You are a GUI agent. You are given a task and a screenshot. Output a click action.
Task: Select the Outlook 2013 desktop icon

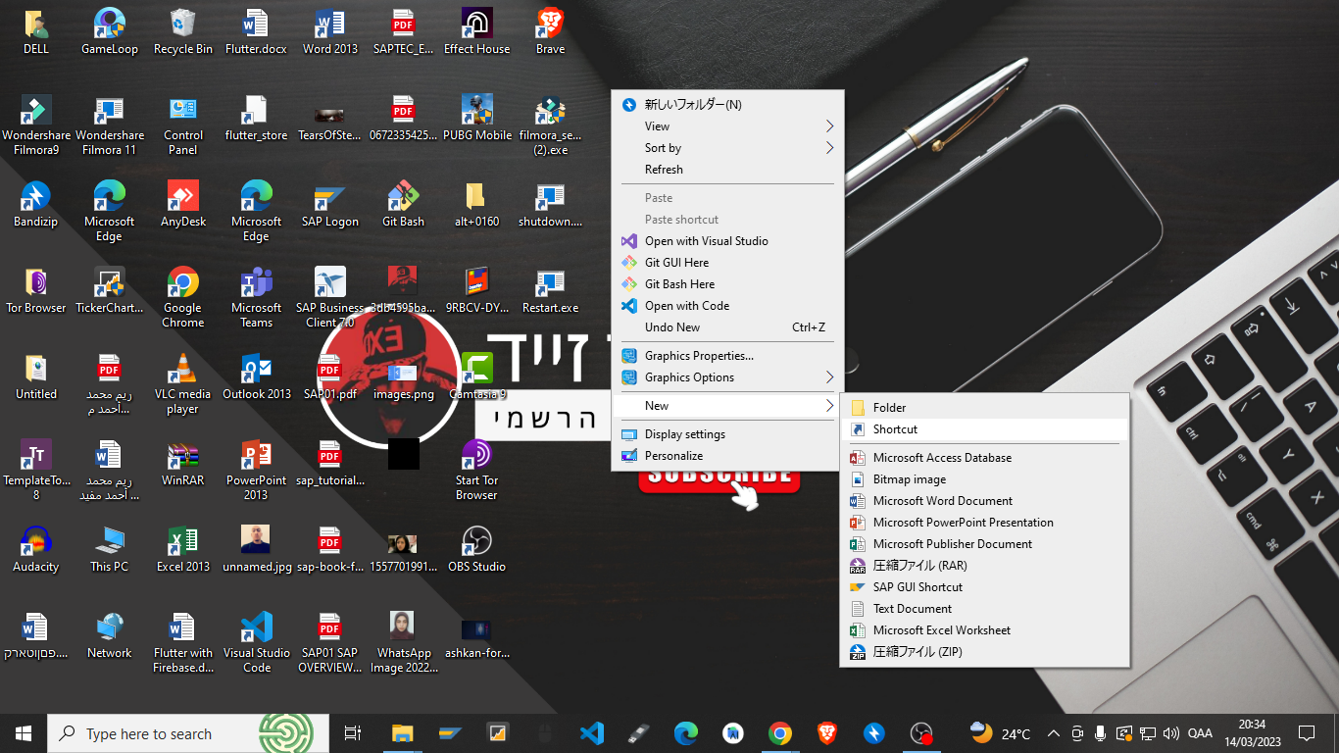point(256,376)
